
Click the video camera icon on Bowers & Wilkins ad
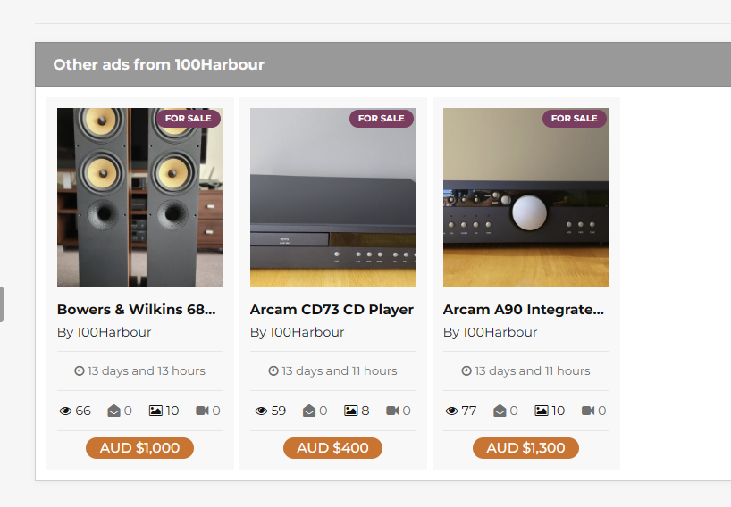(x=202, y=411)
